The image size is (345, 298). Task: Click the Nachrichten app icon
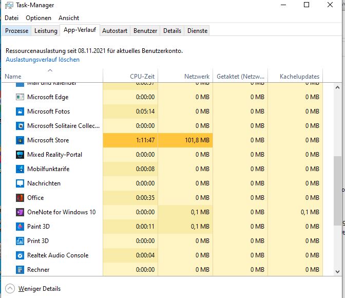pos(20,183)
